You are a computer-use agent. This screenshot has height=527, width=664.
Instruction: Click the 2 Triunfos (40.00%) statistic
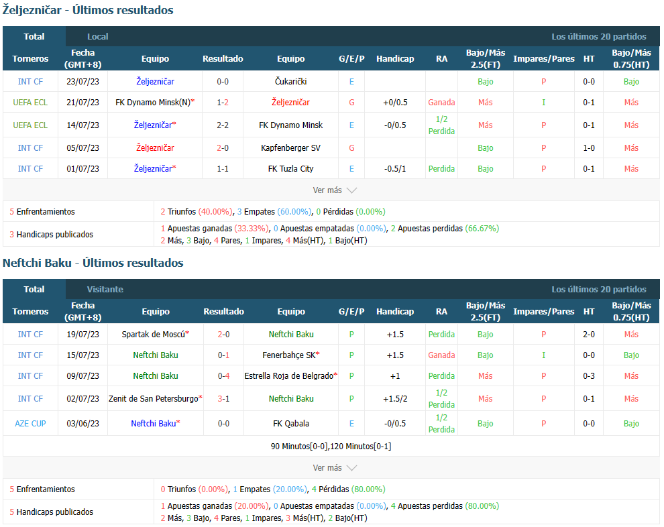pyautogui.click(x=197, y=211)
